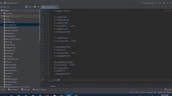
Task: Click the horizontal scrollbar of Project tree
Action: coord(15,87)
